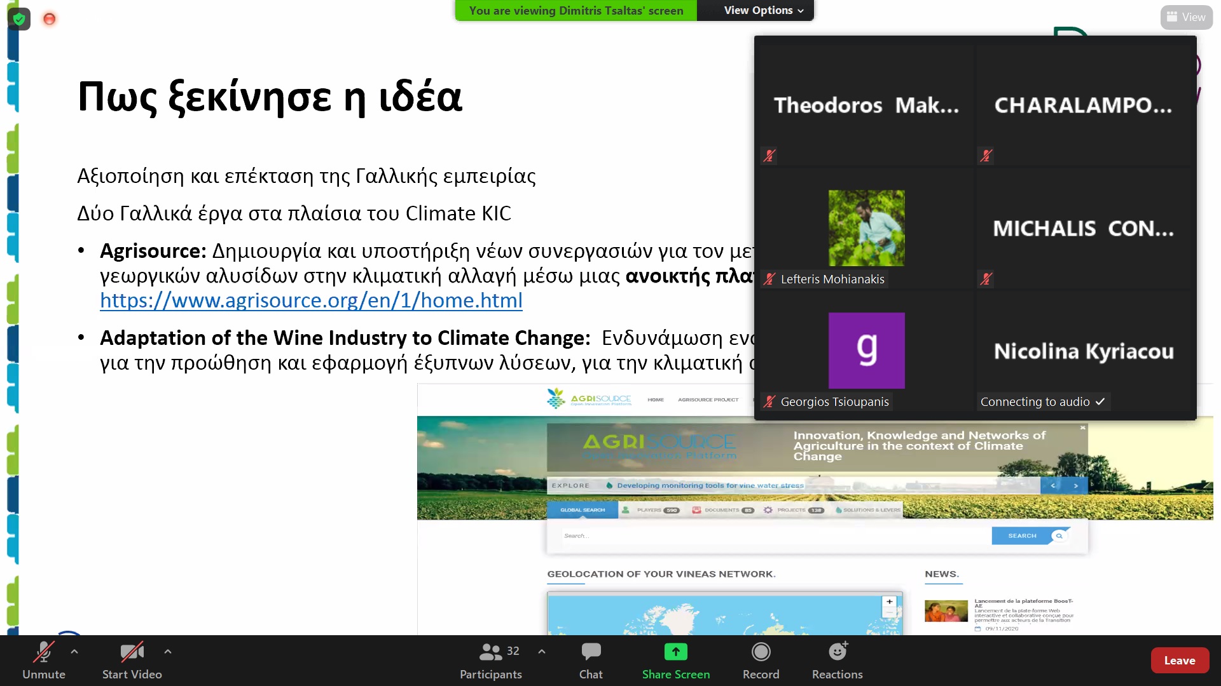Select the SOLUTIONS & LEVERS tab
Screen dimensions: 1221x686
click(x=868, y=510)
